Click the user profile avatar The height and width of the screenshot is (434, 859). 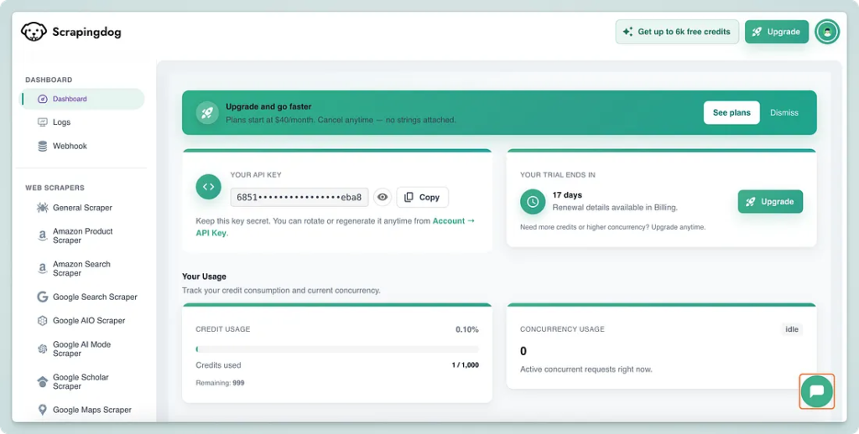[827, 32]
